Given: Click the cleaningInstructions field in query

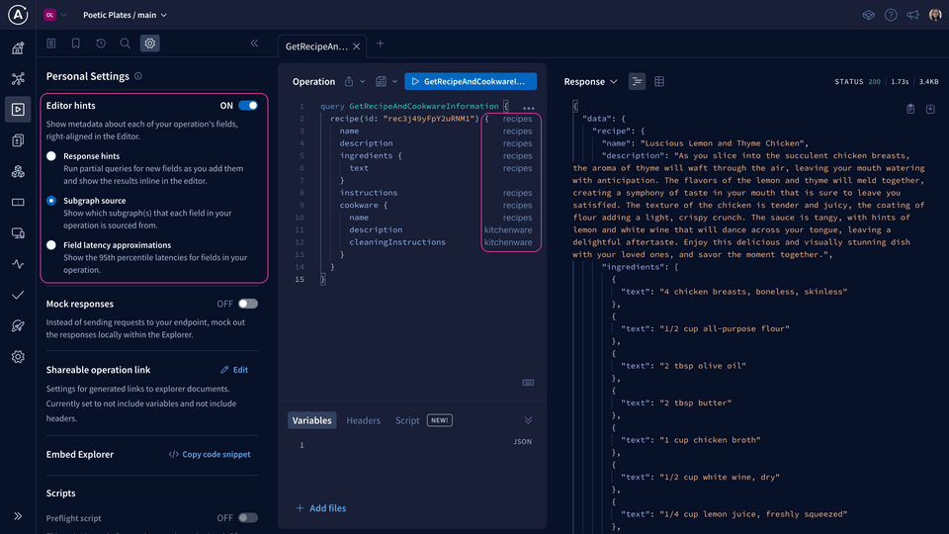Looking at the screenshot, I should [397, 242].
